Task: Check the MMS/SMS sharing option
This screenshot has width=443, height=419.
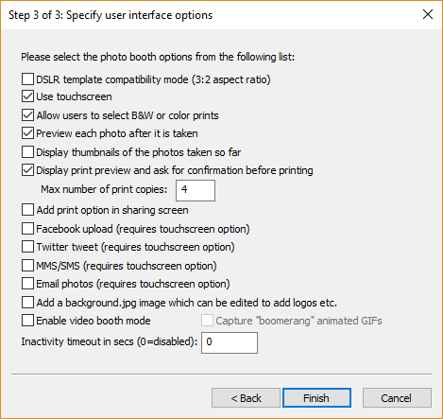Action: 27,266
